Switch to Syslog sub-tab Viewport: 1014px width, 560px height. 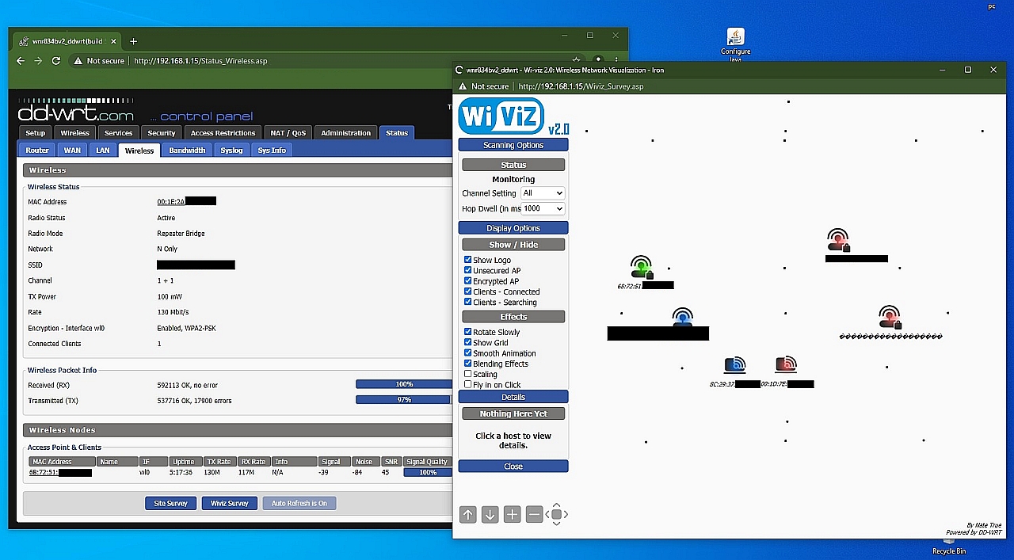click(231, 150)
